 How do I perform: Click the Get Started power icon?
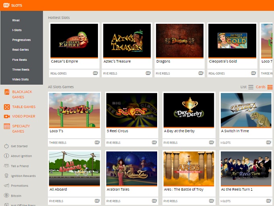coord(6,146)
